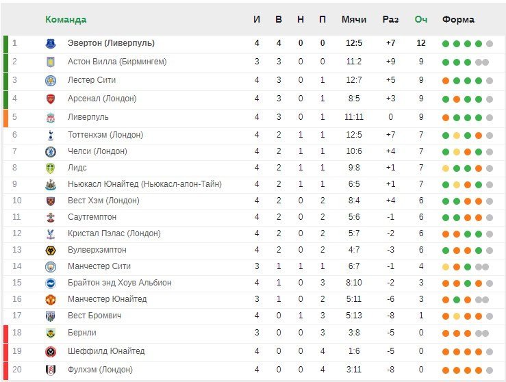
Task: Sort the table by the Команда column
Action: click(66, 19)
